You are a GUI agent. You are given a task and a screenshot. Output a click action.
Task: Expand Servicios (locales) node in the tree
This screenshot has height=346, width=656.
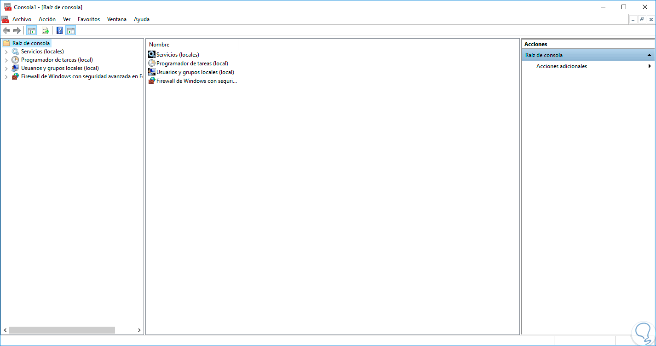[6, 52]
